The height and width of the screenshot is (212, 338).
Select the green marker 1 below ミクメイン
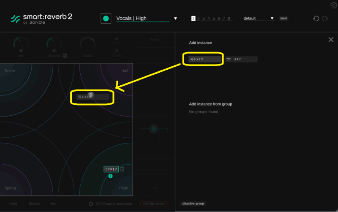coord(110,176)
